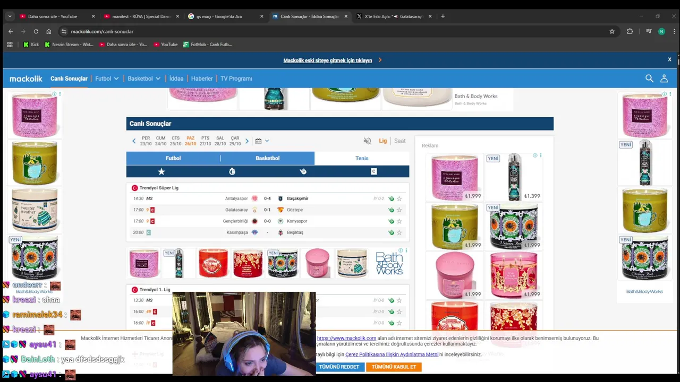Select date PER 23/10
Image resolution: width=680 pixels, height=382 pixels.
click(x=146, y=141)
